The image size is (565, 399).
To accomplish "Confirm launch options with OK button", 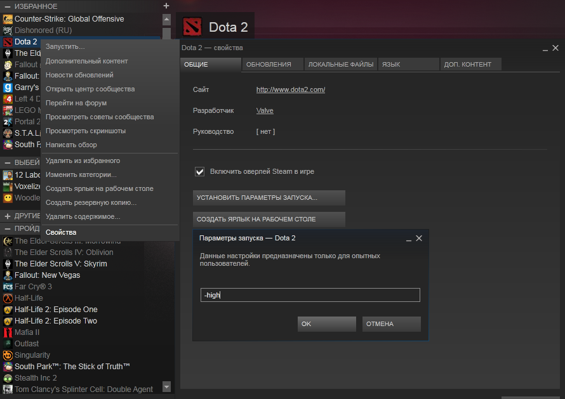I will click(326, 324).
